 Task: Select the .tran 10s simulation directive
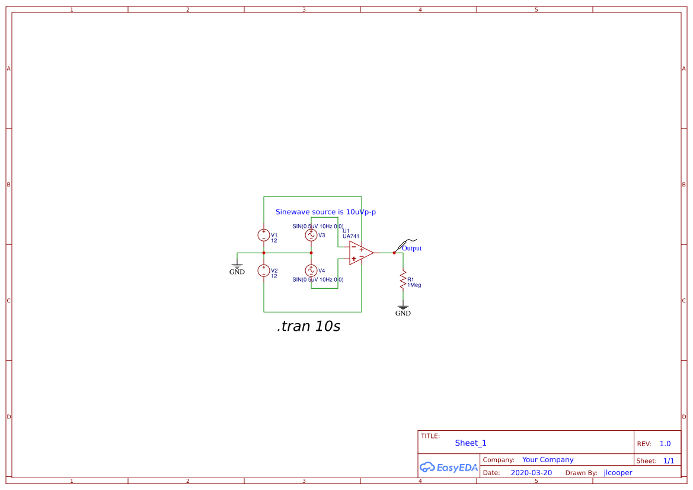[x=308, y=326]
